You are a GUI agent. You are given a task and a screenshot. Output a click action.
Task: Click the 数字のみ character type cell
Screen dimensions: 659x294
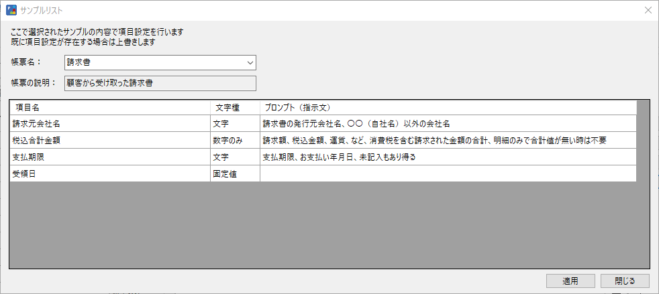(235, 141)
